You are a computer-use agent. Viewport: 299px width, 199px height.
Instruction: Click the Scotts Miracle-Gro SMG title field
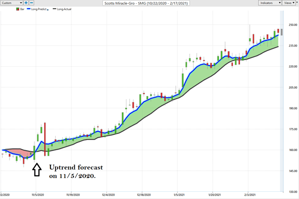pos(149,3)
